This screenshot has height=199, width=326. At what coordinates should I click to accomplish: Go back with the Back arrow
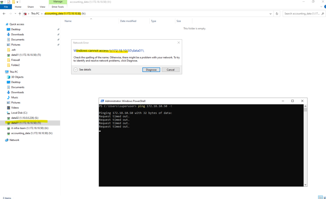pos(4,14)
